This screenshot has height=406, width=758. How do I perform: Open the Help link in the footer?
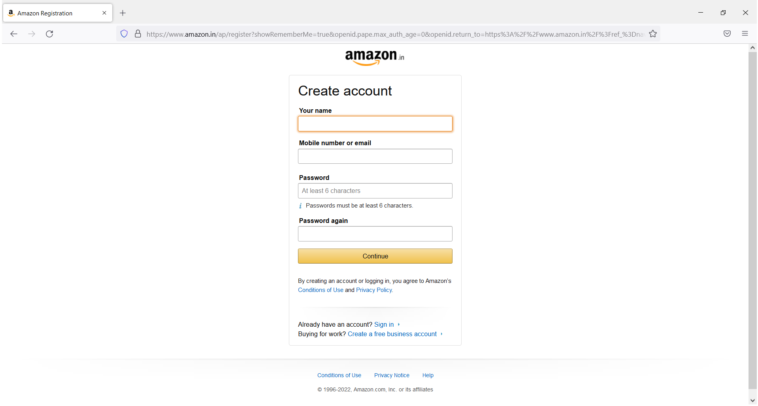pyautogui.click(x=428, y=375)
